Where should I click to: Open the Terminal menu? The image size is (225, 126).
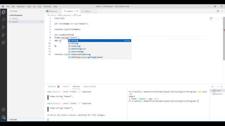tap(47, 6)
